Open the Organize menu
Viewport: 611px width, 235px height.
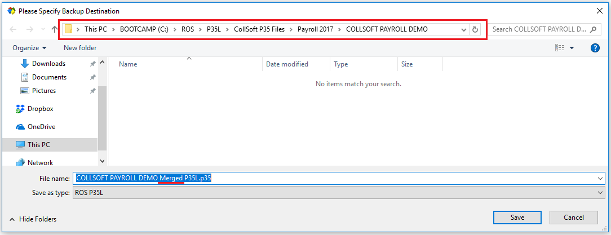click(29, 48)
